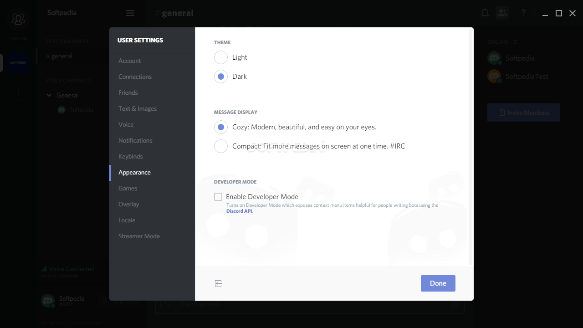Click SoftpediaTest in online members list
This screenshot has width=583, height=328.
(x=527, y=77)
